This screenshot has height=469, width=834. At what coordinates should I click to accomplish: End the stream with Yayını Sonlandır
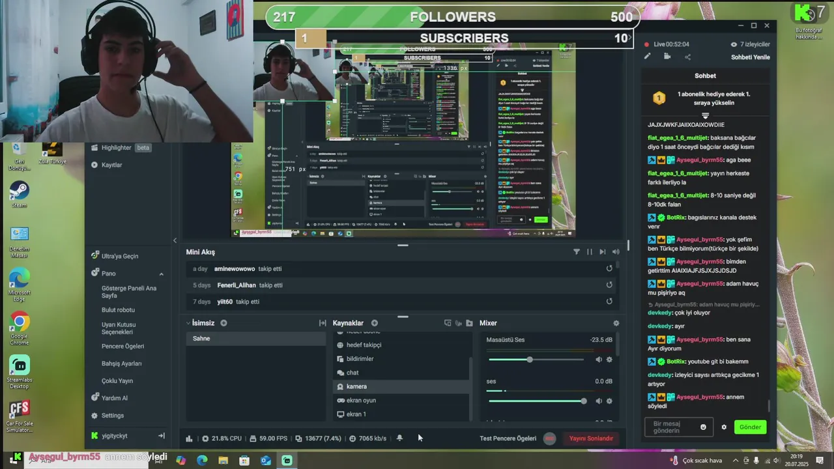(x=591, y=438)
